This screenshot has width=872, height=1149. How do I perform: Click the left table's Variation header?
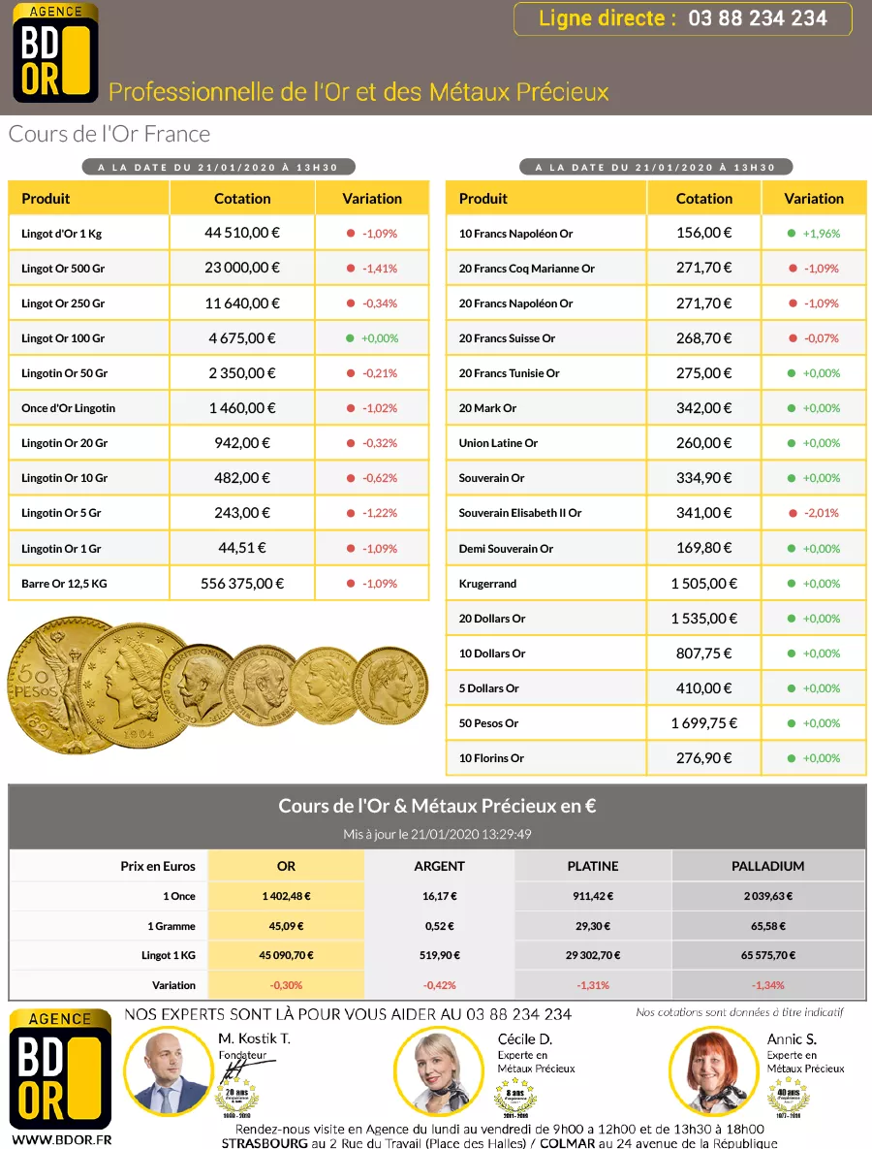[372, 198]
